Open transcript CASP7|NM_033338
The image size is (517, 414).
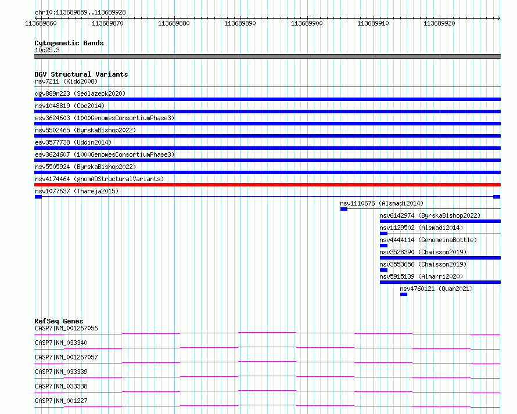61,386
